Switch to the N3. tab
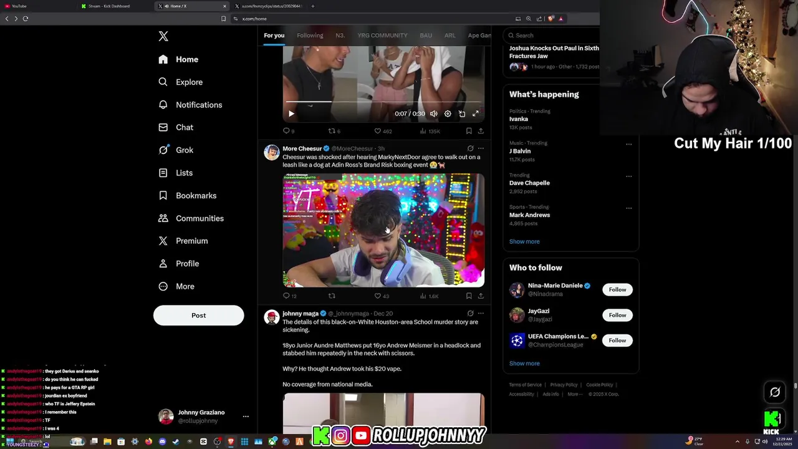 (340, 36)
